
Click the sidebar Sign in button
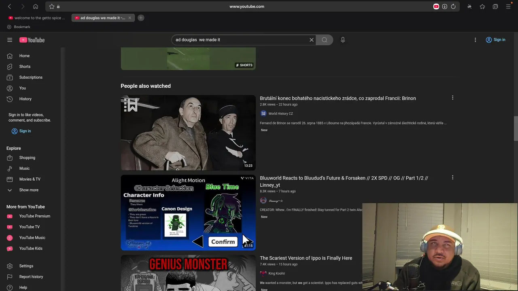21,131
